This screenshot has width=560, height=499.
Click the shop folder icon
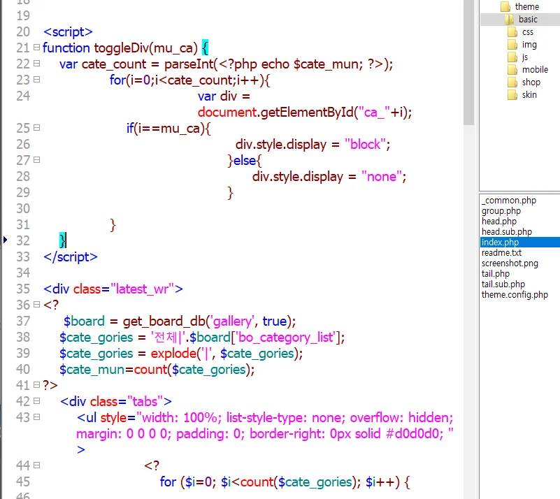click(512, 82)
